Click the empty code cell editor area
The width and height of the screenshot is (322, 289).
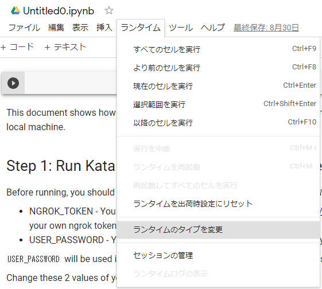[71, 83]
